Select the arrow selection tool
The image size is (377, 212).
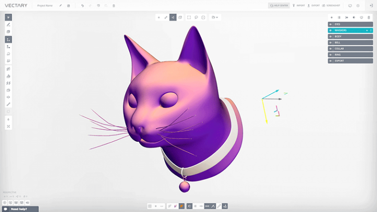tap(8, 17)
